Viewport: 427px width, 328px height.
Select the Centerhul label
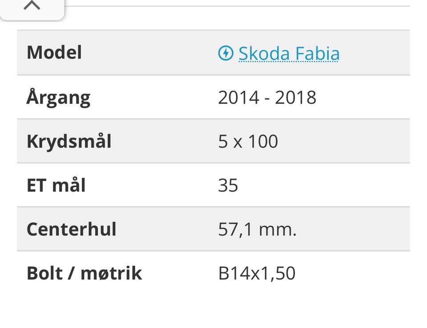(x=71, y=229)
